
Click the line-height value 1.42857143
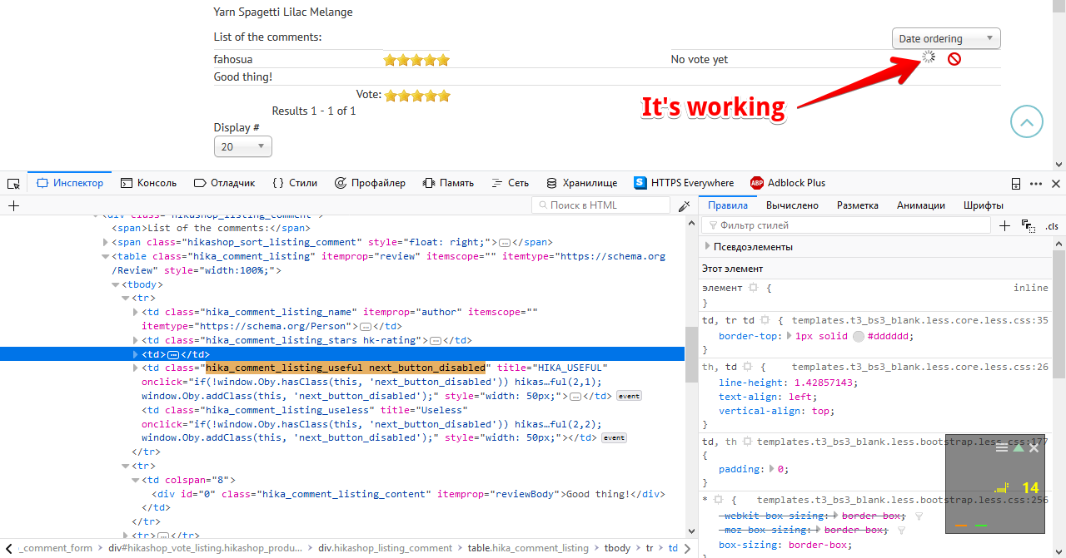coord(822,383)
